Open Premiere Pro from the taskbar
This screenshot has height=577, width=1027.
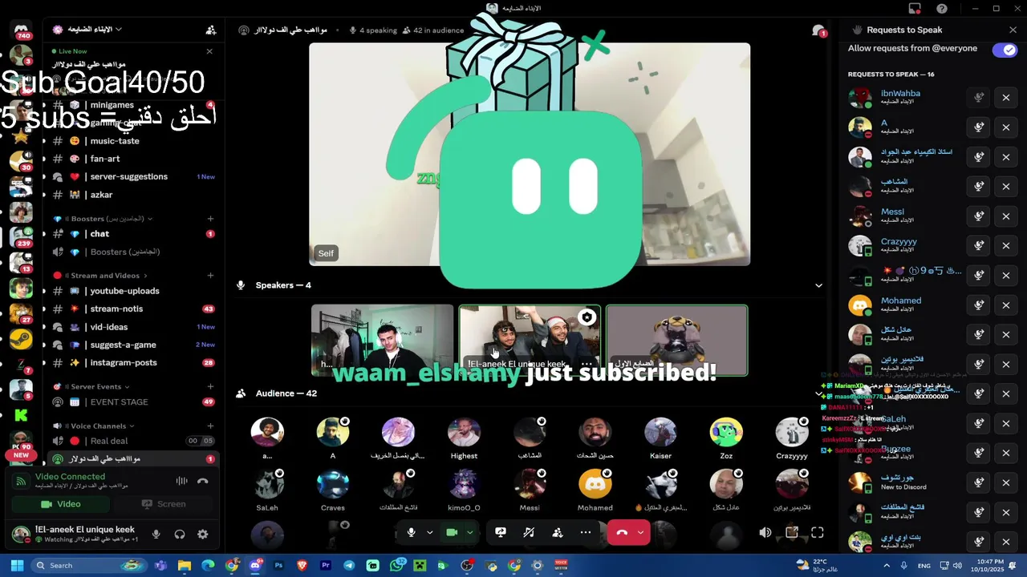tap(326, 566)
